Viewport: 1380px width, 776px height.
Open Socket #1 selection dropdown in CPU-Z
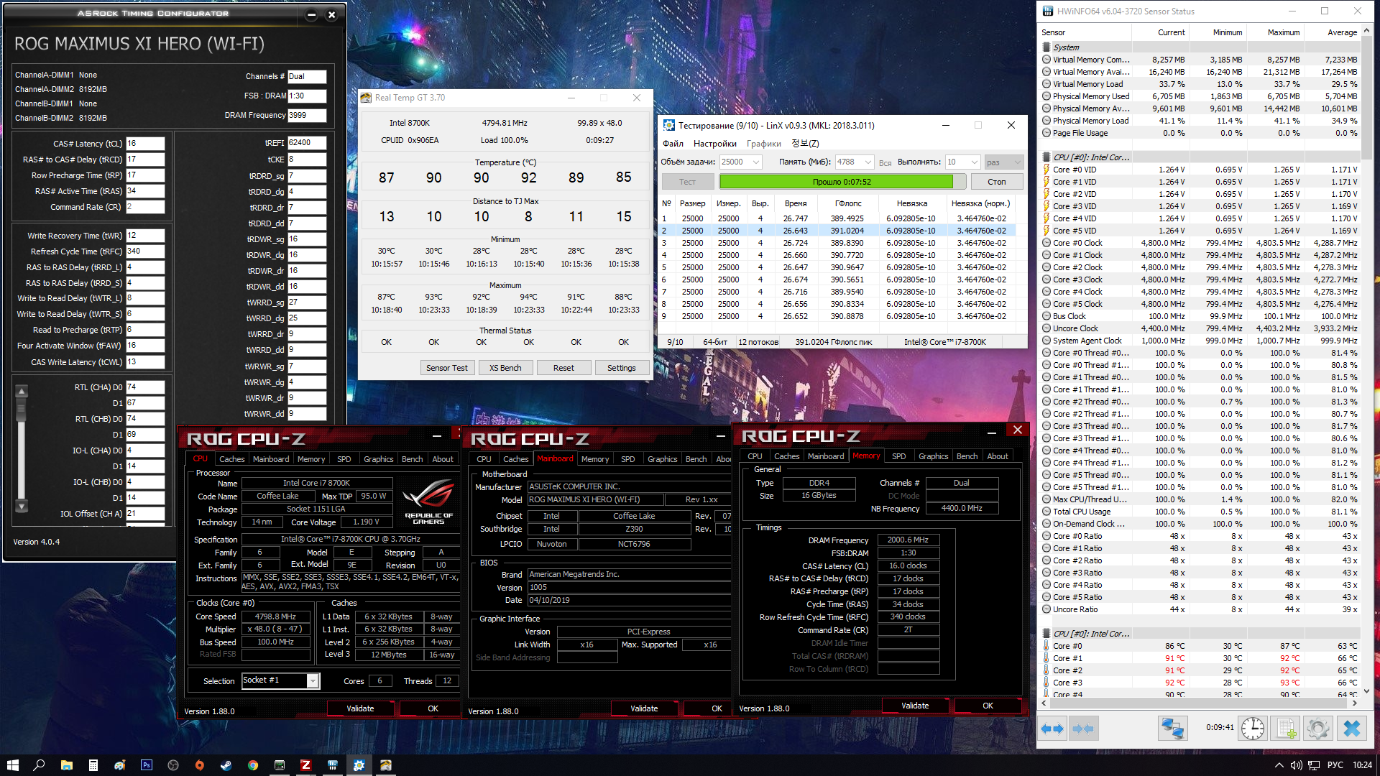[313, 680]
